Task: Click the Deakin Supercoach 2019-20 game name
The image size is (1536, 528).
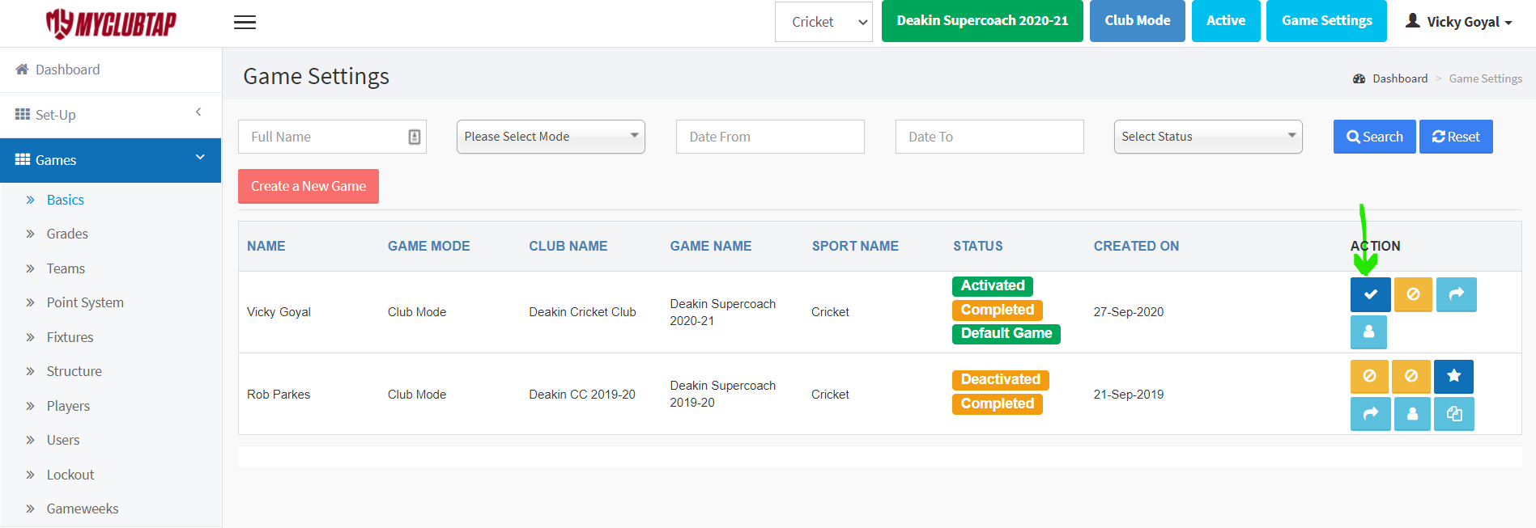Action: [723, 394]
